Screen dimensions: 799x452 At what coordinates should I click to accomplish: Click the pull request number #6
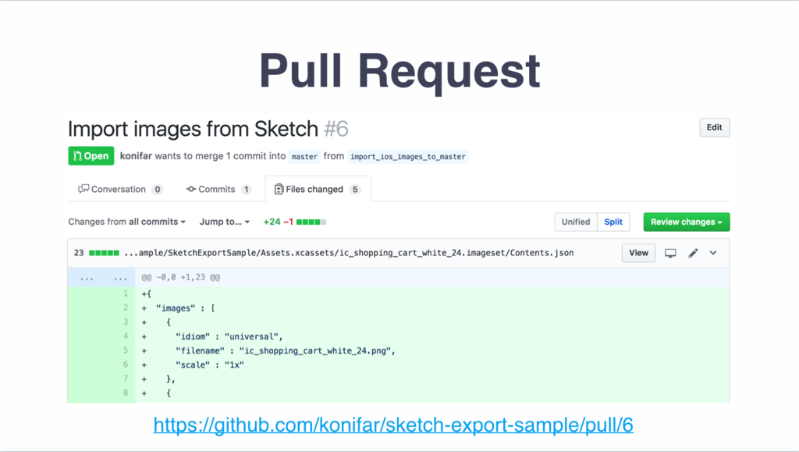click(x=336, y=129)
